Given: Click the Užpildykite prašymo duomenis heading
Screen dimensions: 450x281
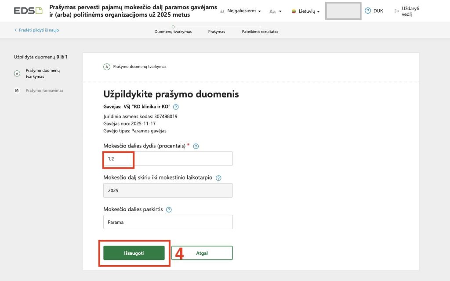Looking at the screenshot, I should coord(171,94).
